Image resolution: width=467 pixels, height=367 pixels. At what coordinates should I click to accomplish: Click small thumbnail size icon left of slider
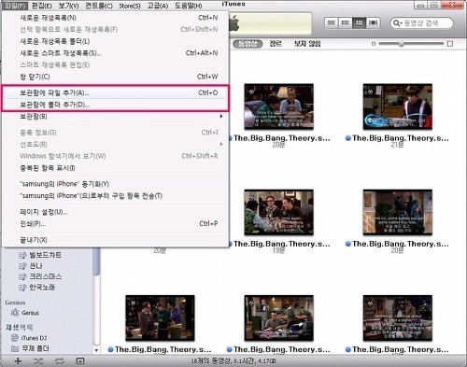pos(374,44)
